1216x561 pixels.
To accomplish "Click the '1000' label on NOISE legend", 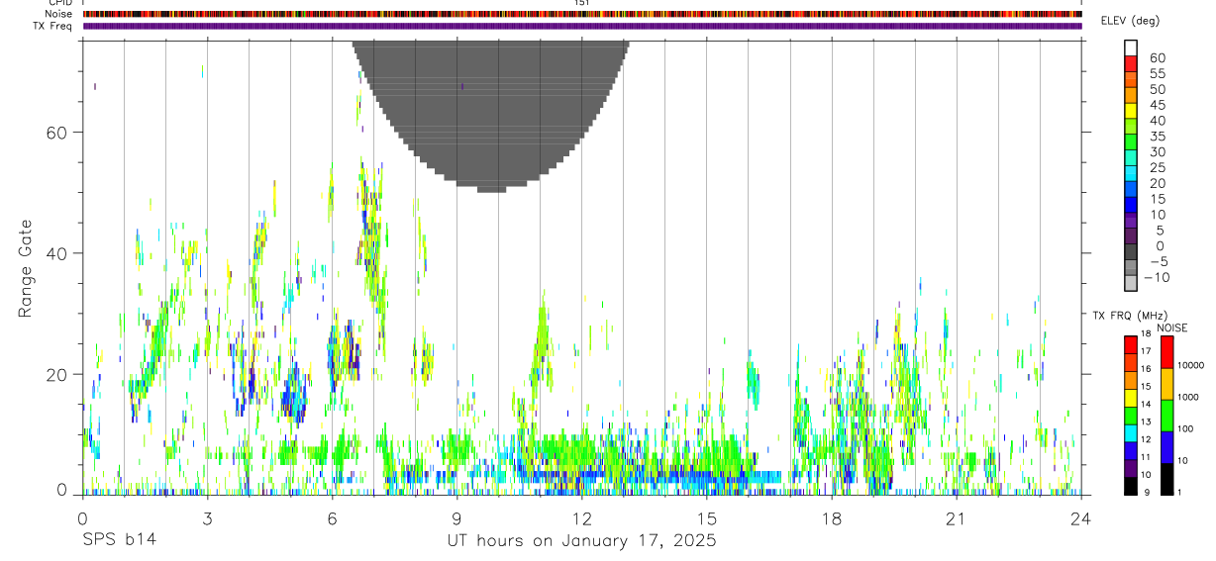I will (x=1187, y=397).
